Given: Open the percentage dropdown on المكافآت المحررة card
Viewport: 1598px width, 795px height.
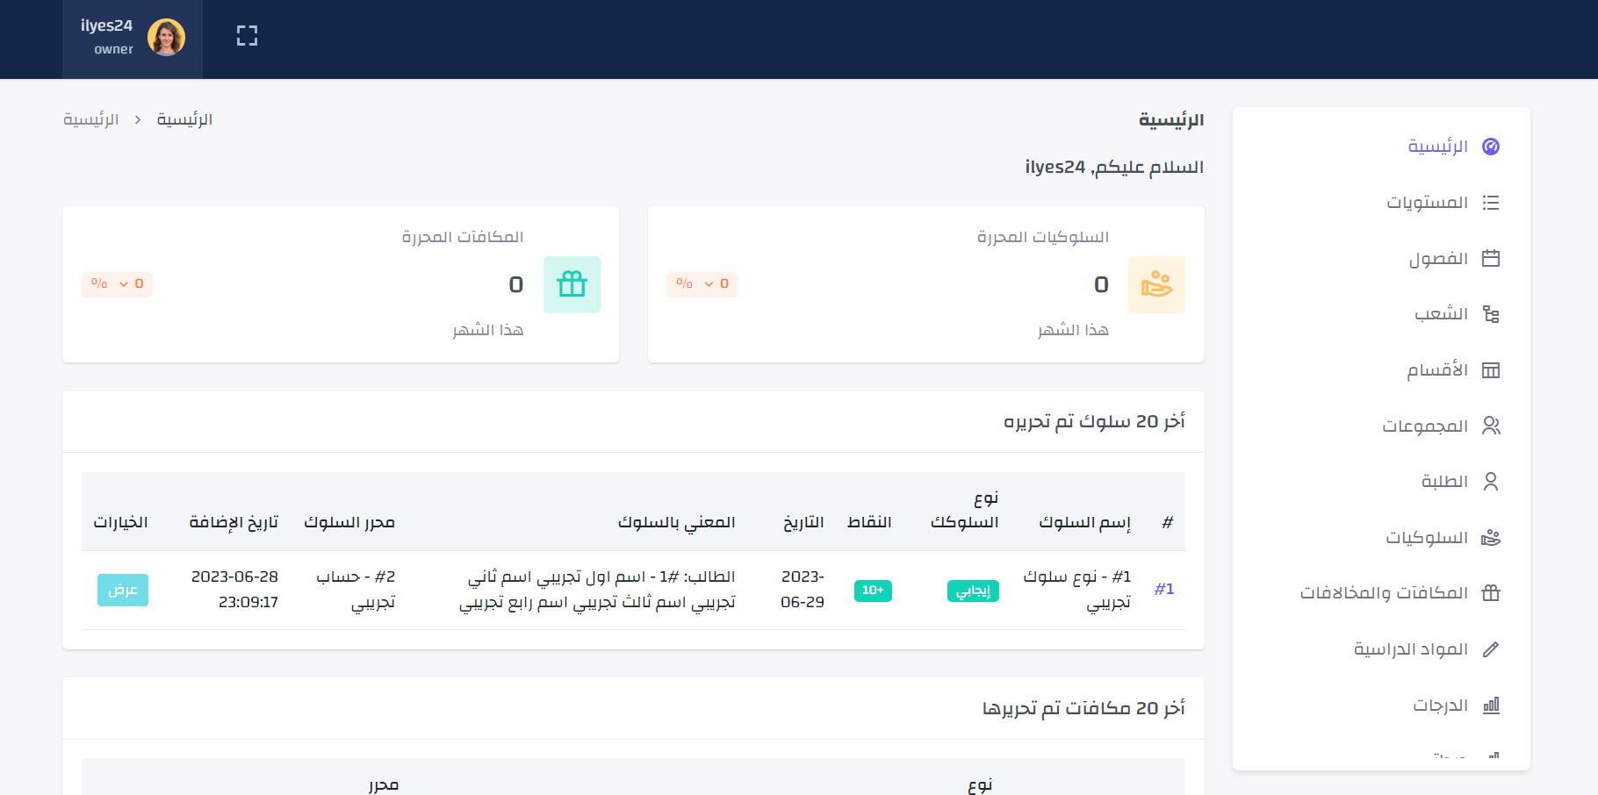Looking at the screenshot, I should point(117,283).
